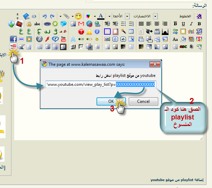Click the undo arrow icon
Screen dimensions: 212x188
pos(44,16)
